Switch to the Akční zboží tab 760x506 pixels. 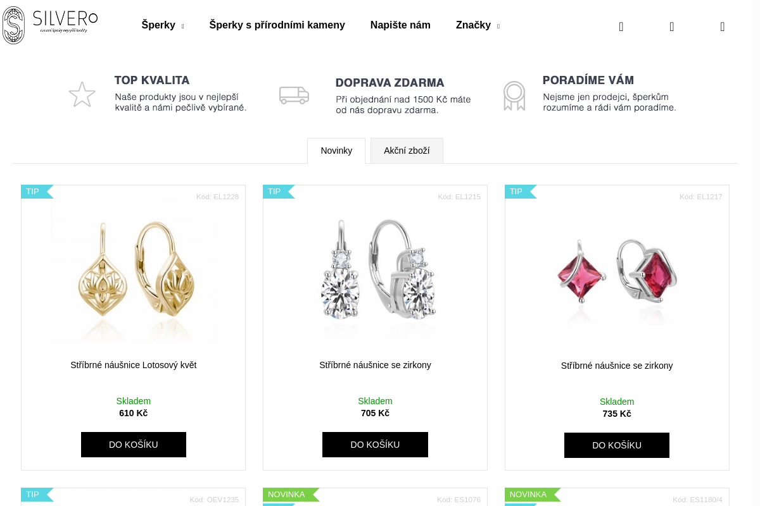tap(407, 151)
